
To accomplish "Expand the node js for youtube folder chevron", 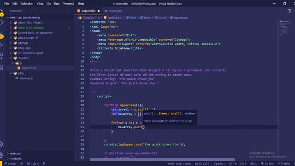I will [11, 28].
